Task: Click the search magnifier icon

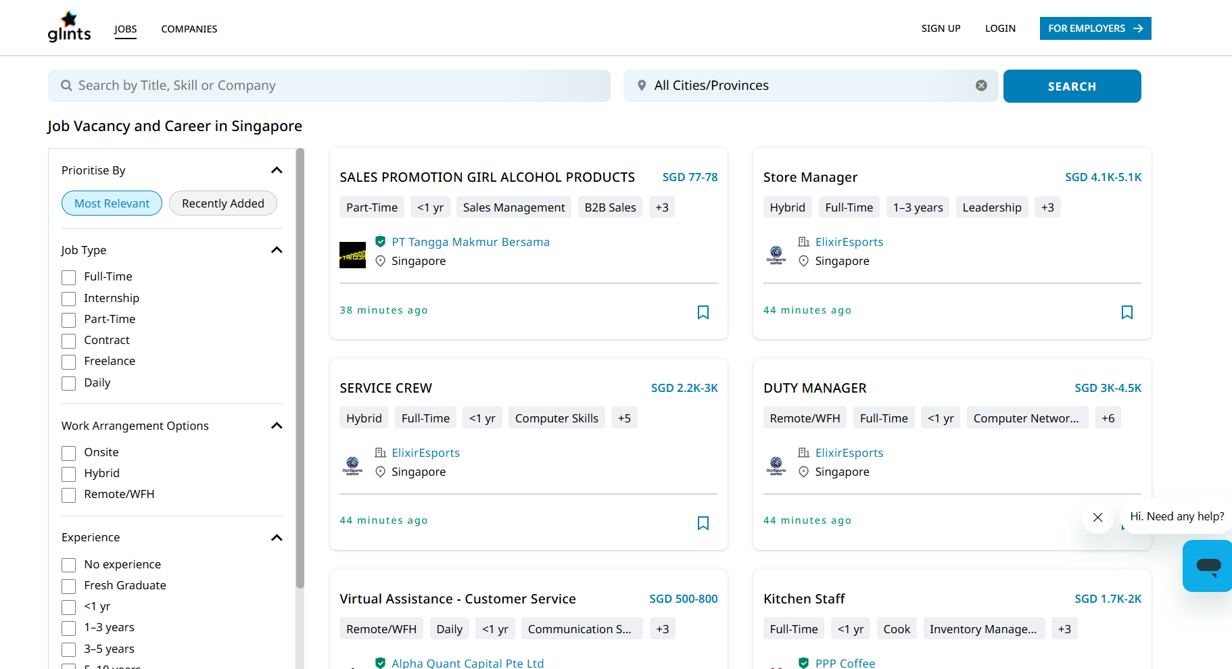Action: tap(66, 86)
